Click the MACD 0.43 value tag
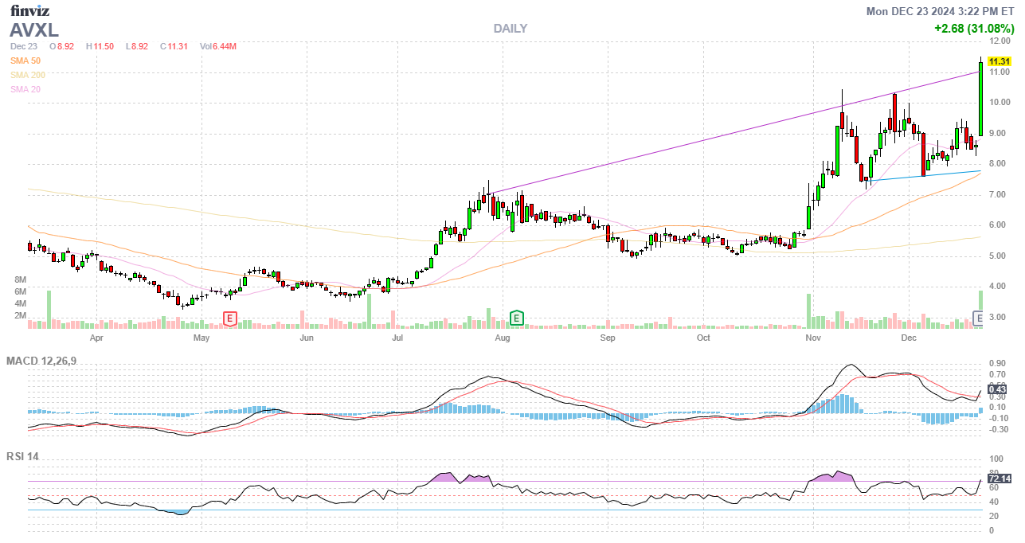 click(998, 389)
